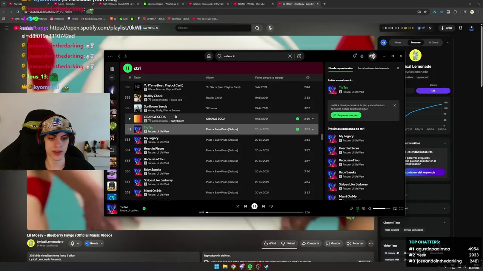Play ORANGE SODA using row play arrow
Viewport: 483px width, 271px height.
pos(129,119)
